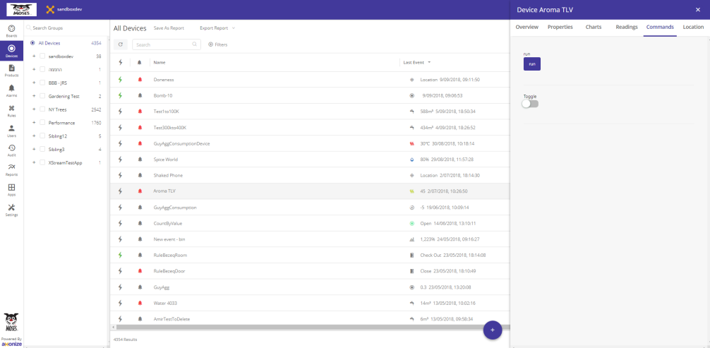
Task: Open the Export Report dropdown
Action: [217, 28]
